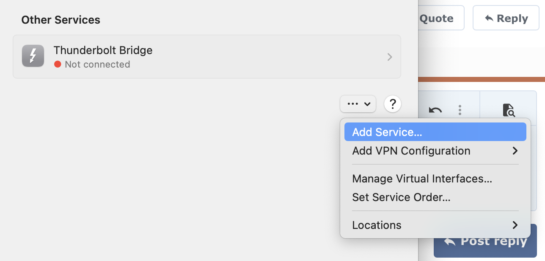Choose Add Service… from the menu

(387, 132)
